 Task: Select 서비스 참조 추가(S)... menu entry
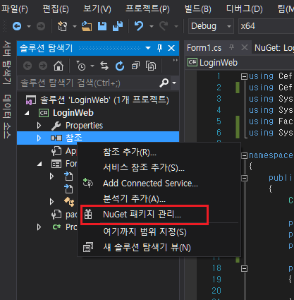(159, 167)
